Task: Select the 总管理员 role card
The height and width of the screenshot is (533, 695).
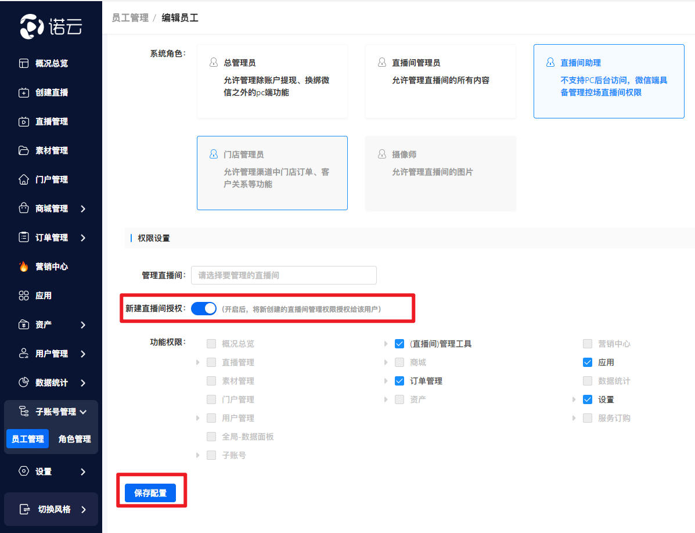Action: coord(272,81)
